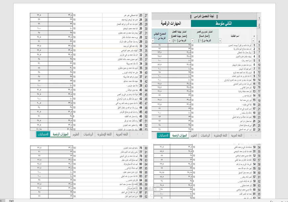Select الاحصائيات sheet tab in right spreadsheet image
Viewport: 288px width, 202px height.
(163, 136)
